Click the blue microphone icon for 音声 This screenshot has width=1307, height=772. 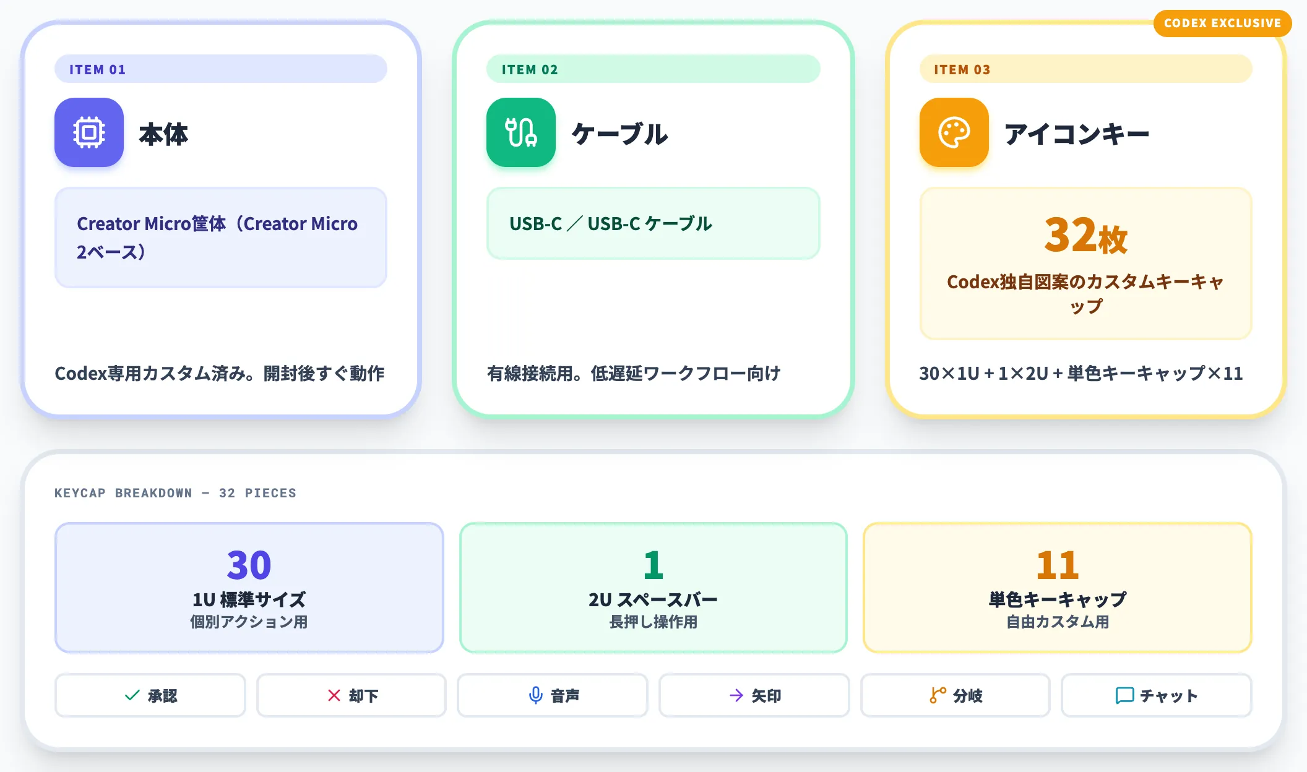tap(536, 695)
